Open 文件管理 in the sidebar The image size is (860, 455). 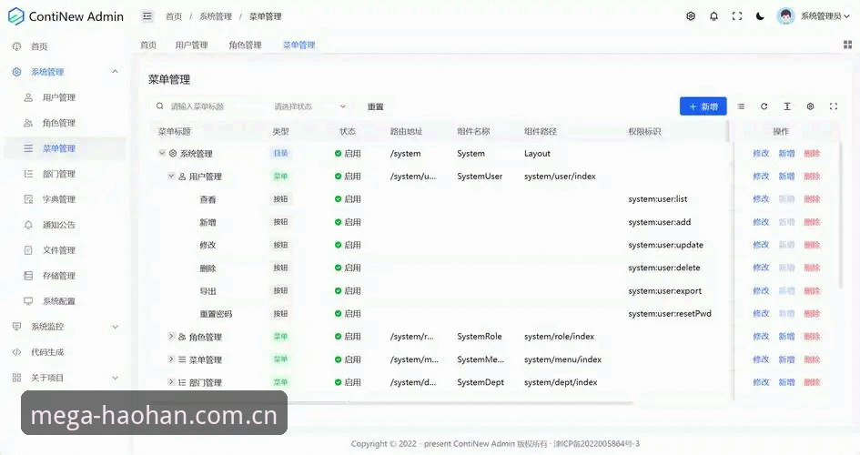pos(58,250)
